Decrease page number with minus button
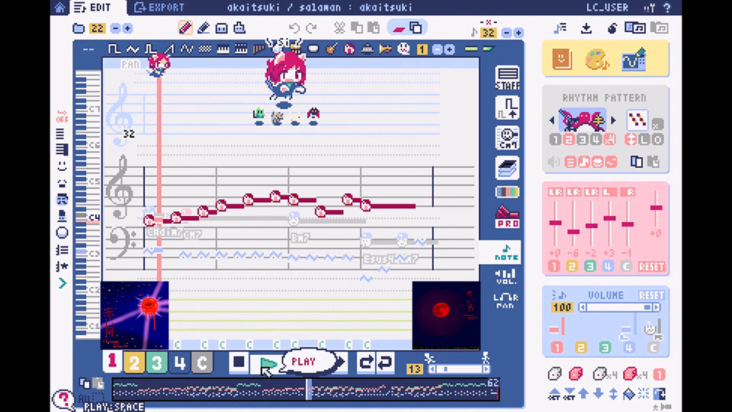The width and height of the screenshot is (732, 412). click(115, 28)
